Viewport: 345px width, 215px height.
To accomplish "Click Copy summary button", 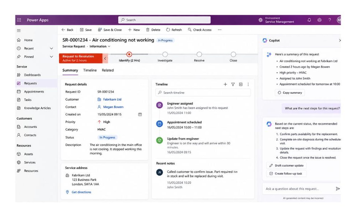I will click(x=290, y=92).
